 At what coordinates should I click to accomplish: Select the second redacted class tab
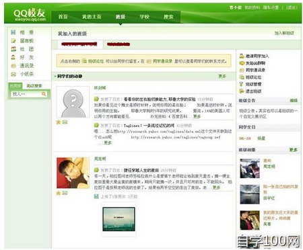[x=119, y=44]
